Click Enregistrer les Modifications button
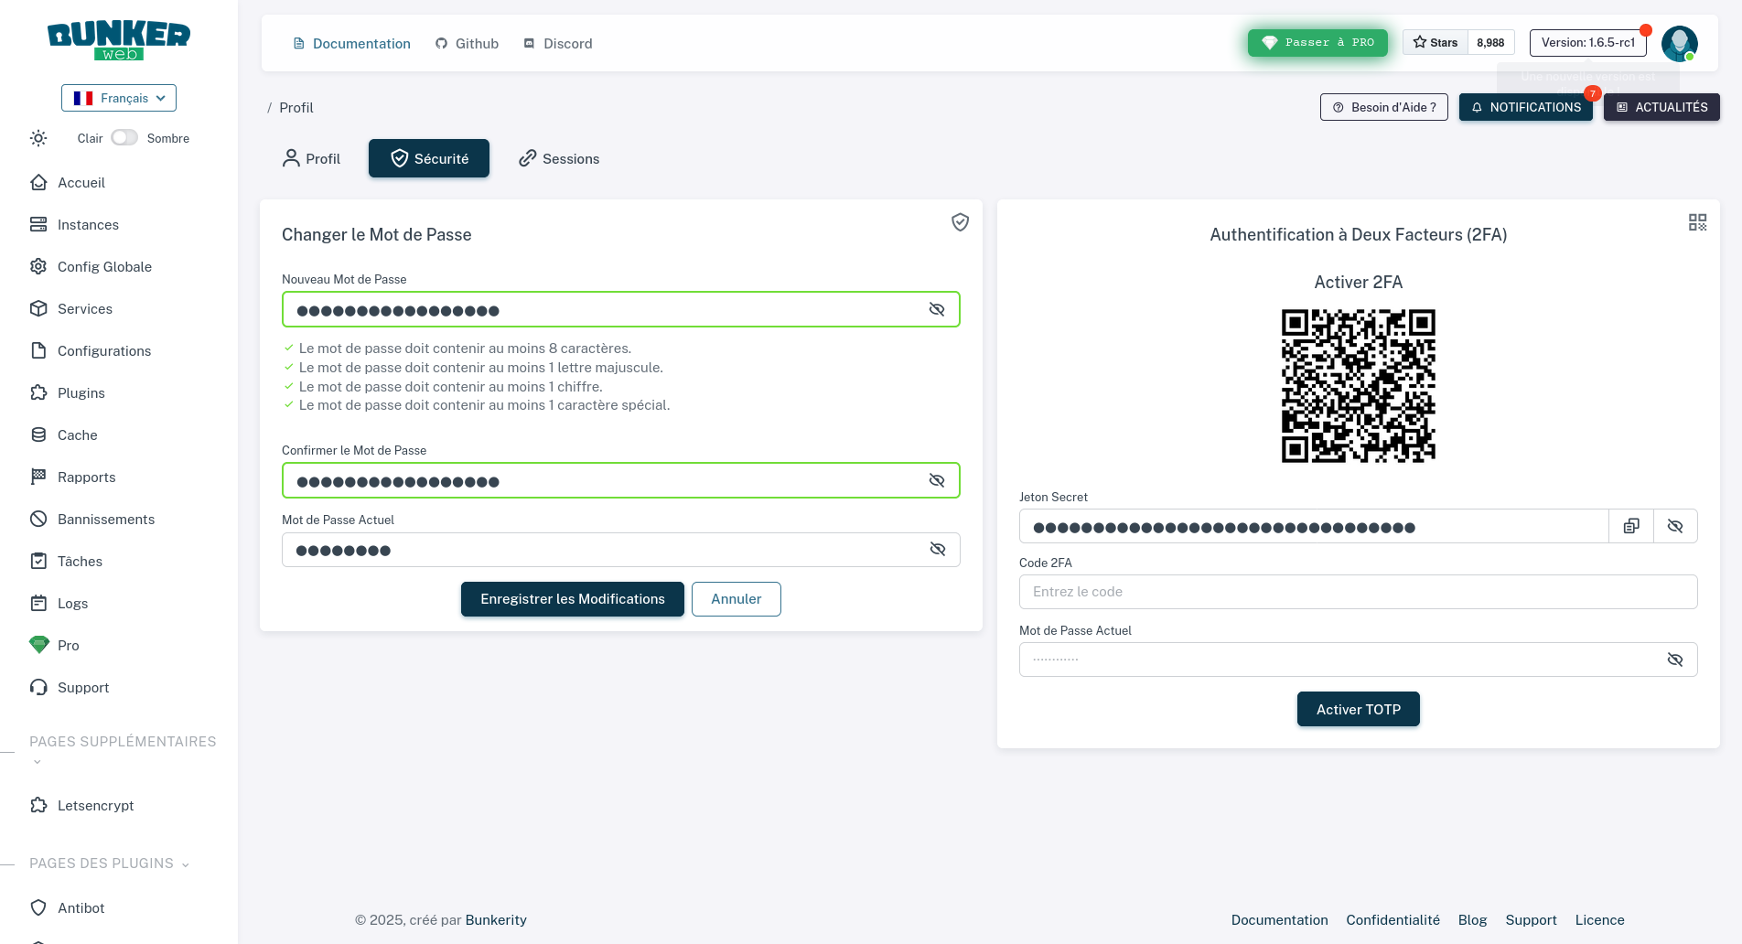This screenshot has height=944, width=1742. [572, 599]
